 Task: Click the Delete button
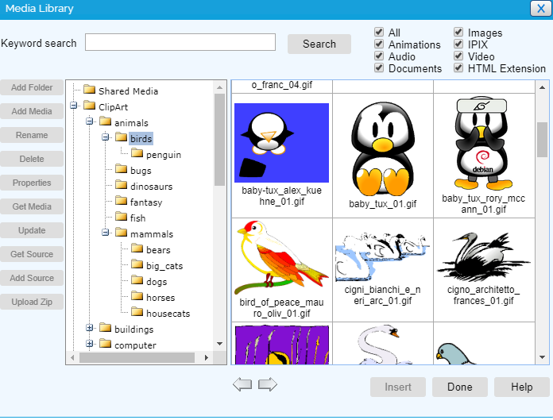click(x=32, y=159)
